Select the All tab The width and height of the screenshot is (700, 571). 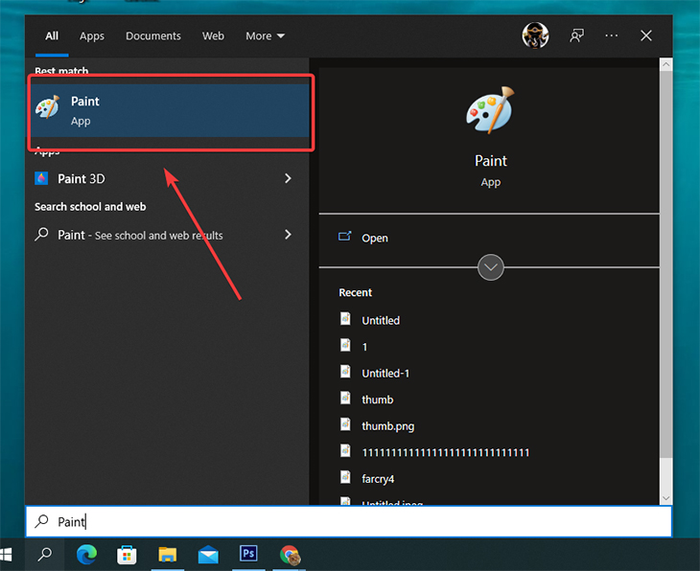(52, 35)
